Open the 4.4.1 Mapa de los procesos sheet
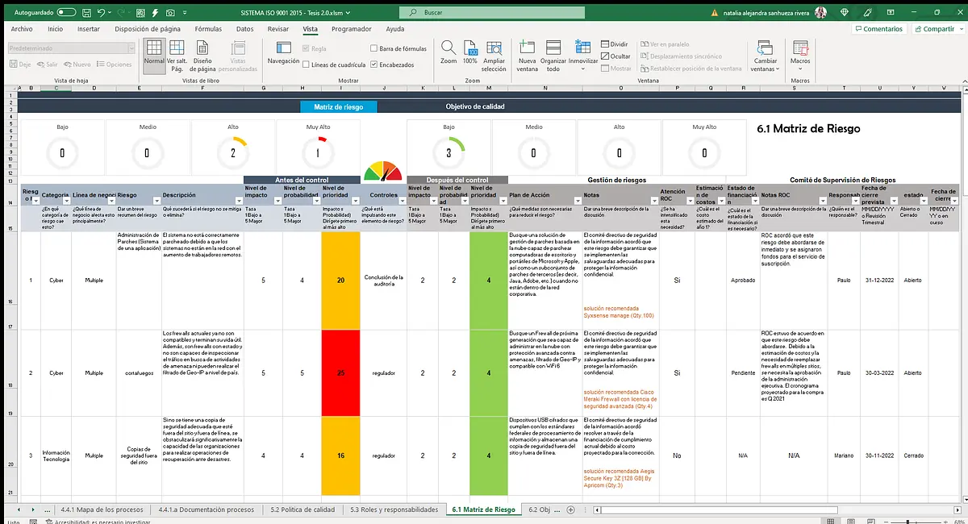The height and width of the screenshot is (524, 968). click(101, 509)
